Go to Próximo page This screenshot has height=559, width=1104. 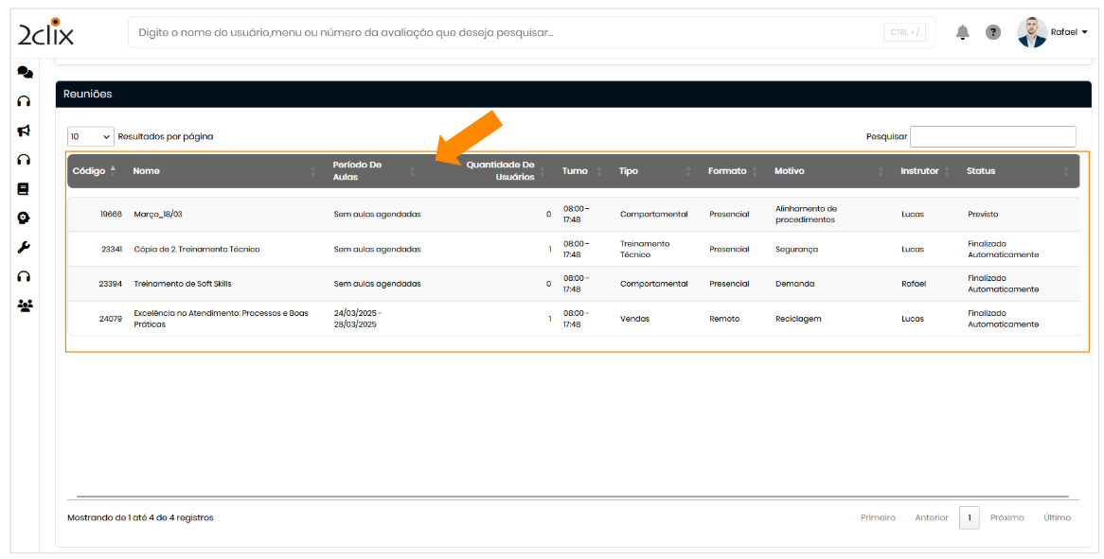tap(1006, 517)
